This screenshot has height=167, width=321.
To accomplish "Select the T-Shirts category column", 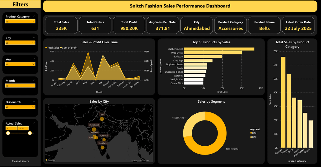I will point(294,123).
